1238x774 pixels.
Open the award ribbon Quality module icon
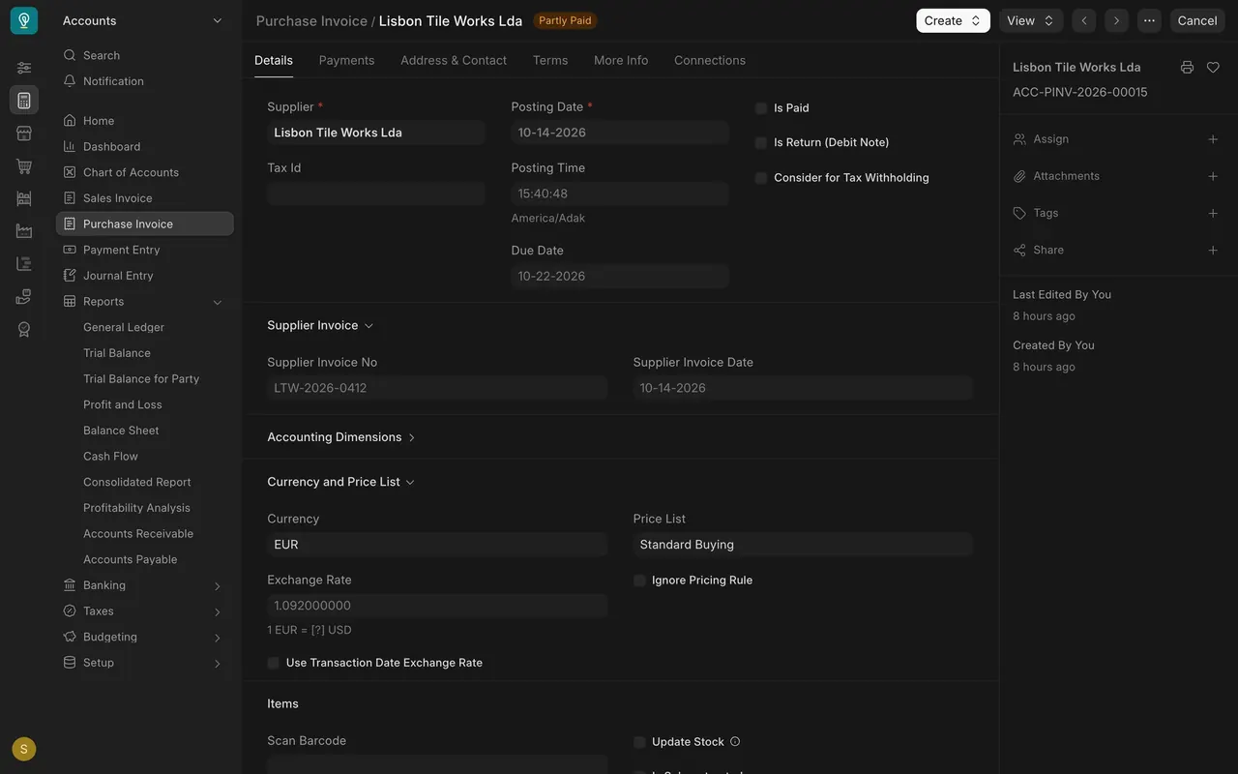point(24,329)
